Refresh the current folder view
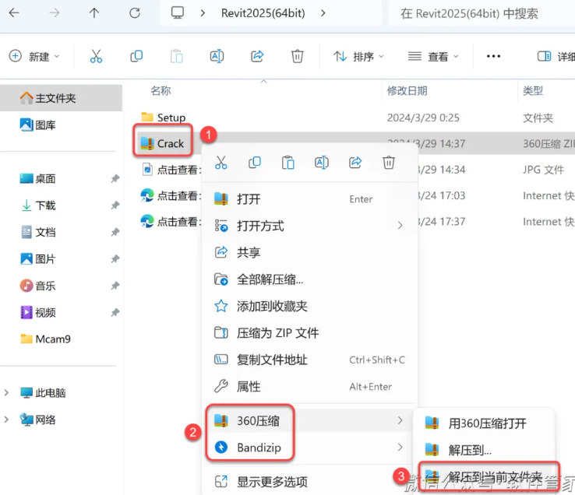The image size is (575, 495). pyautogui.click(x=135, y=13)
